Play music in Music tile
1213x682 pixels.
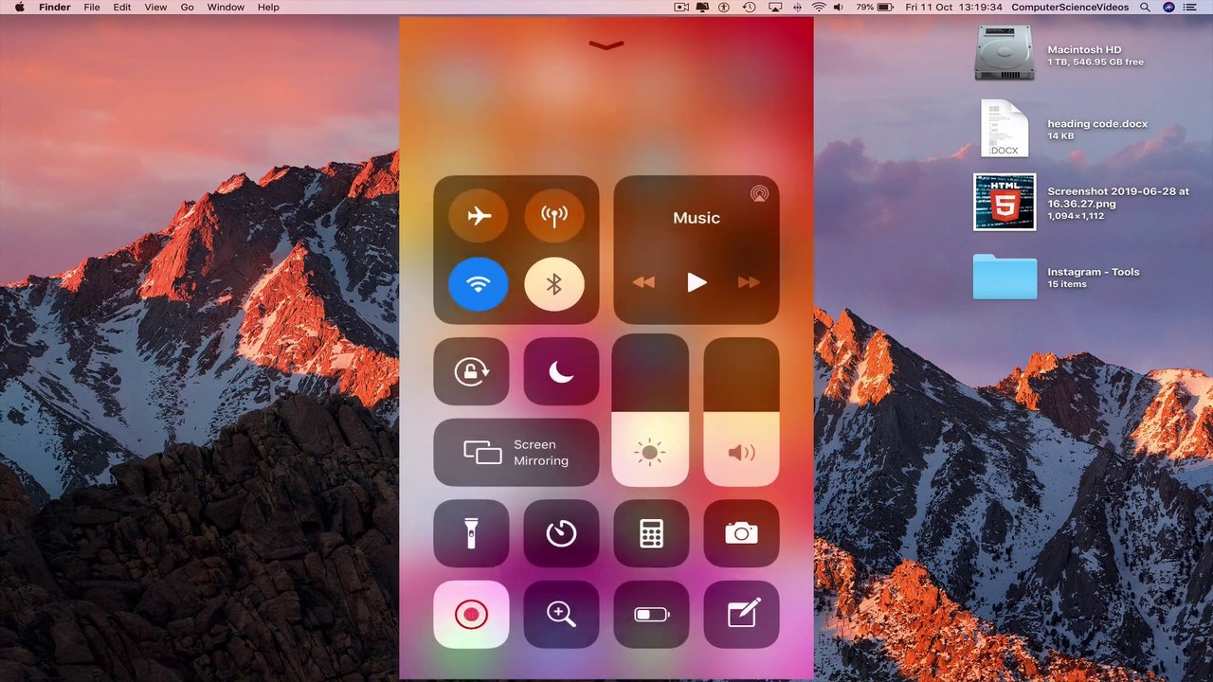tap(697, 282)
